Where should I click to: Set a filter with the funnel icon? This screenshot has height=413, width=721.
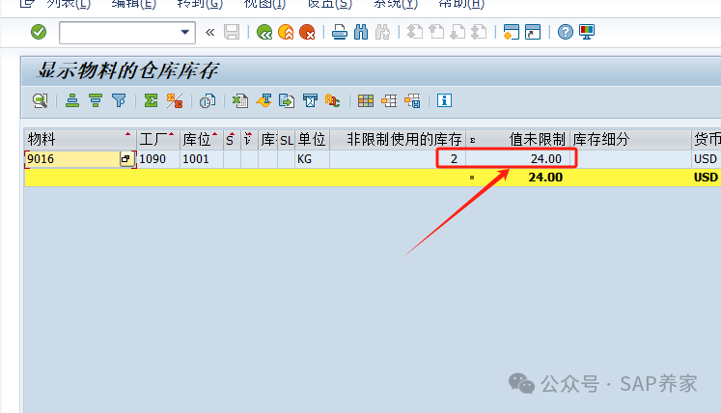click(119, 100)
